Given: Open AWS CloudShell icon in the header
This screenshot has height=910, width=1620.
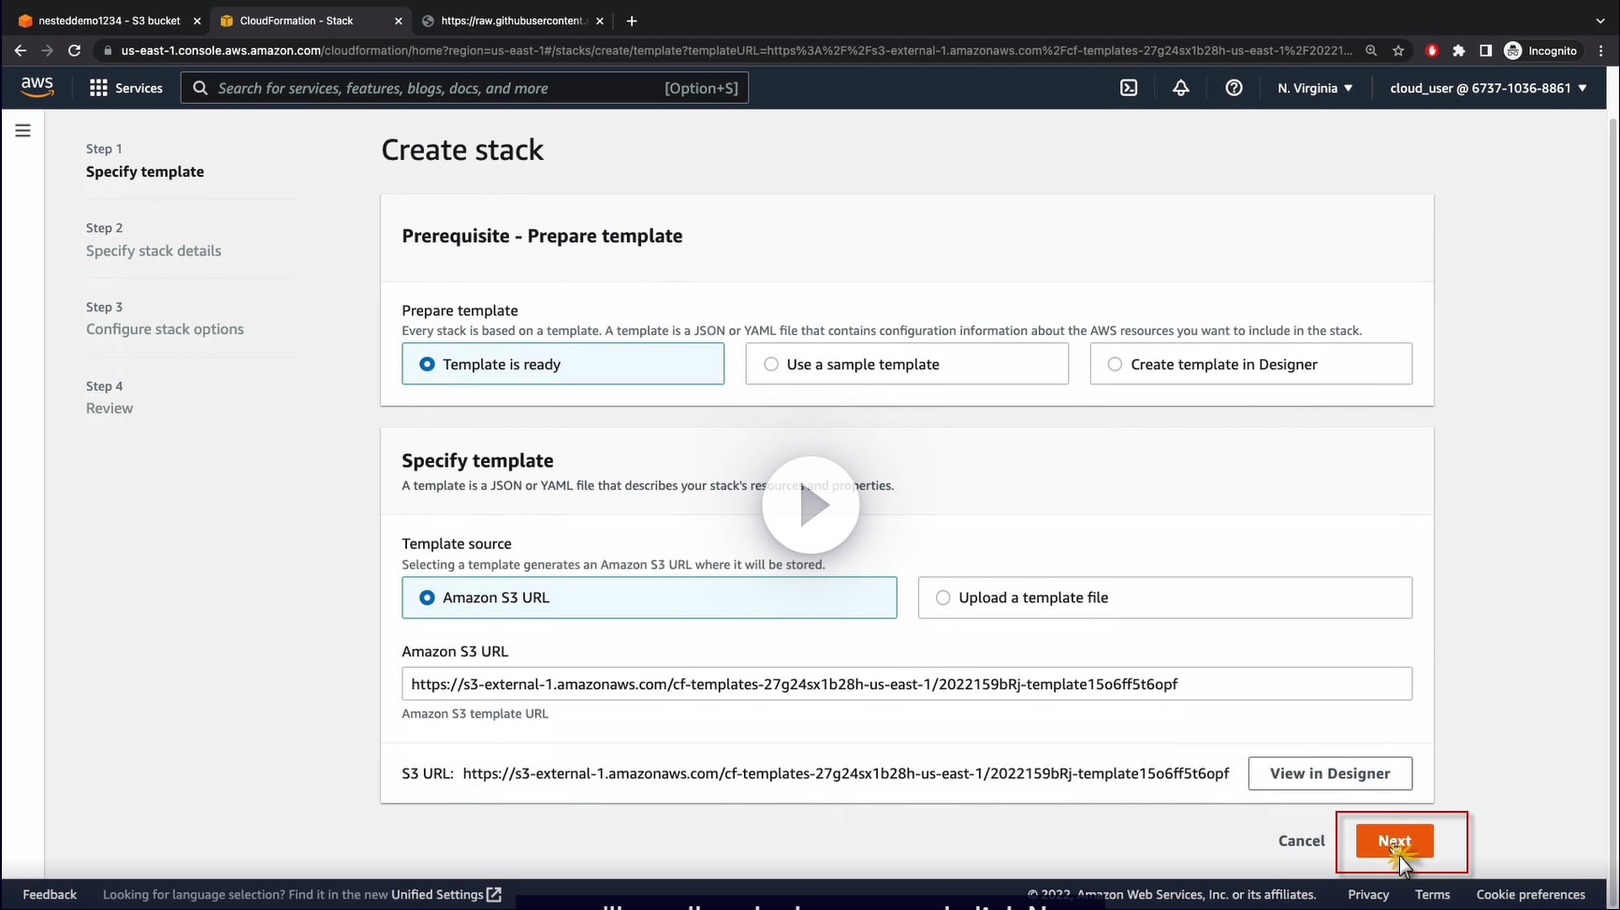Looking at the screenshot, I should click(1129, 88).
